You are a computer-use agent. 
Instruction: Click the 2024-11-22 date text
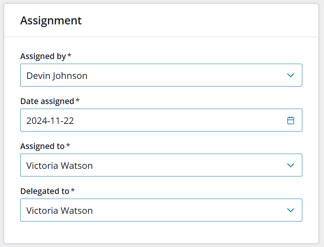click(50, 121)
